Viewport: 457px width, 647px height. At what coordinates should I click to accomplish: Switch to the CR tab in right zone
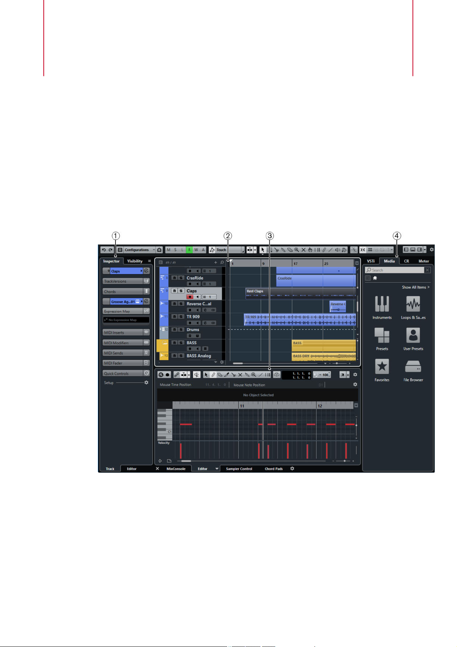pyautogui.click(x=406, y=261)
